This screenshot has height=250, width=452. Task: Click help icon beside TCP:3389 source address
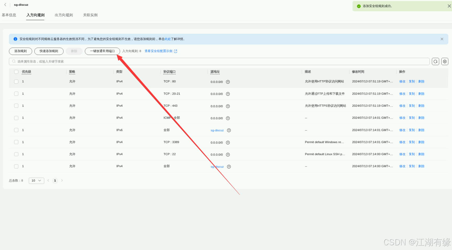(228, 143)
